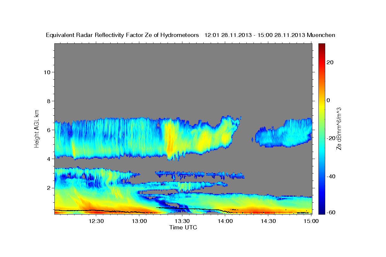
Task: Click the colorbar tick label '-40'
Action: click(330, 176)
